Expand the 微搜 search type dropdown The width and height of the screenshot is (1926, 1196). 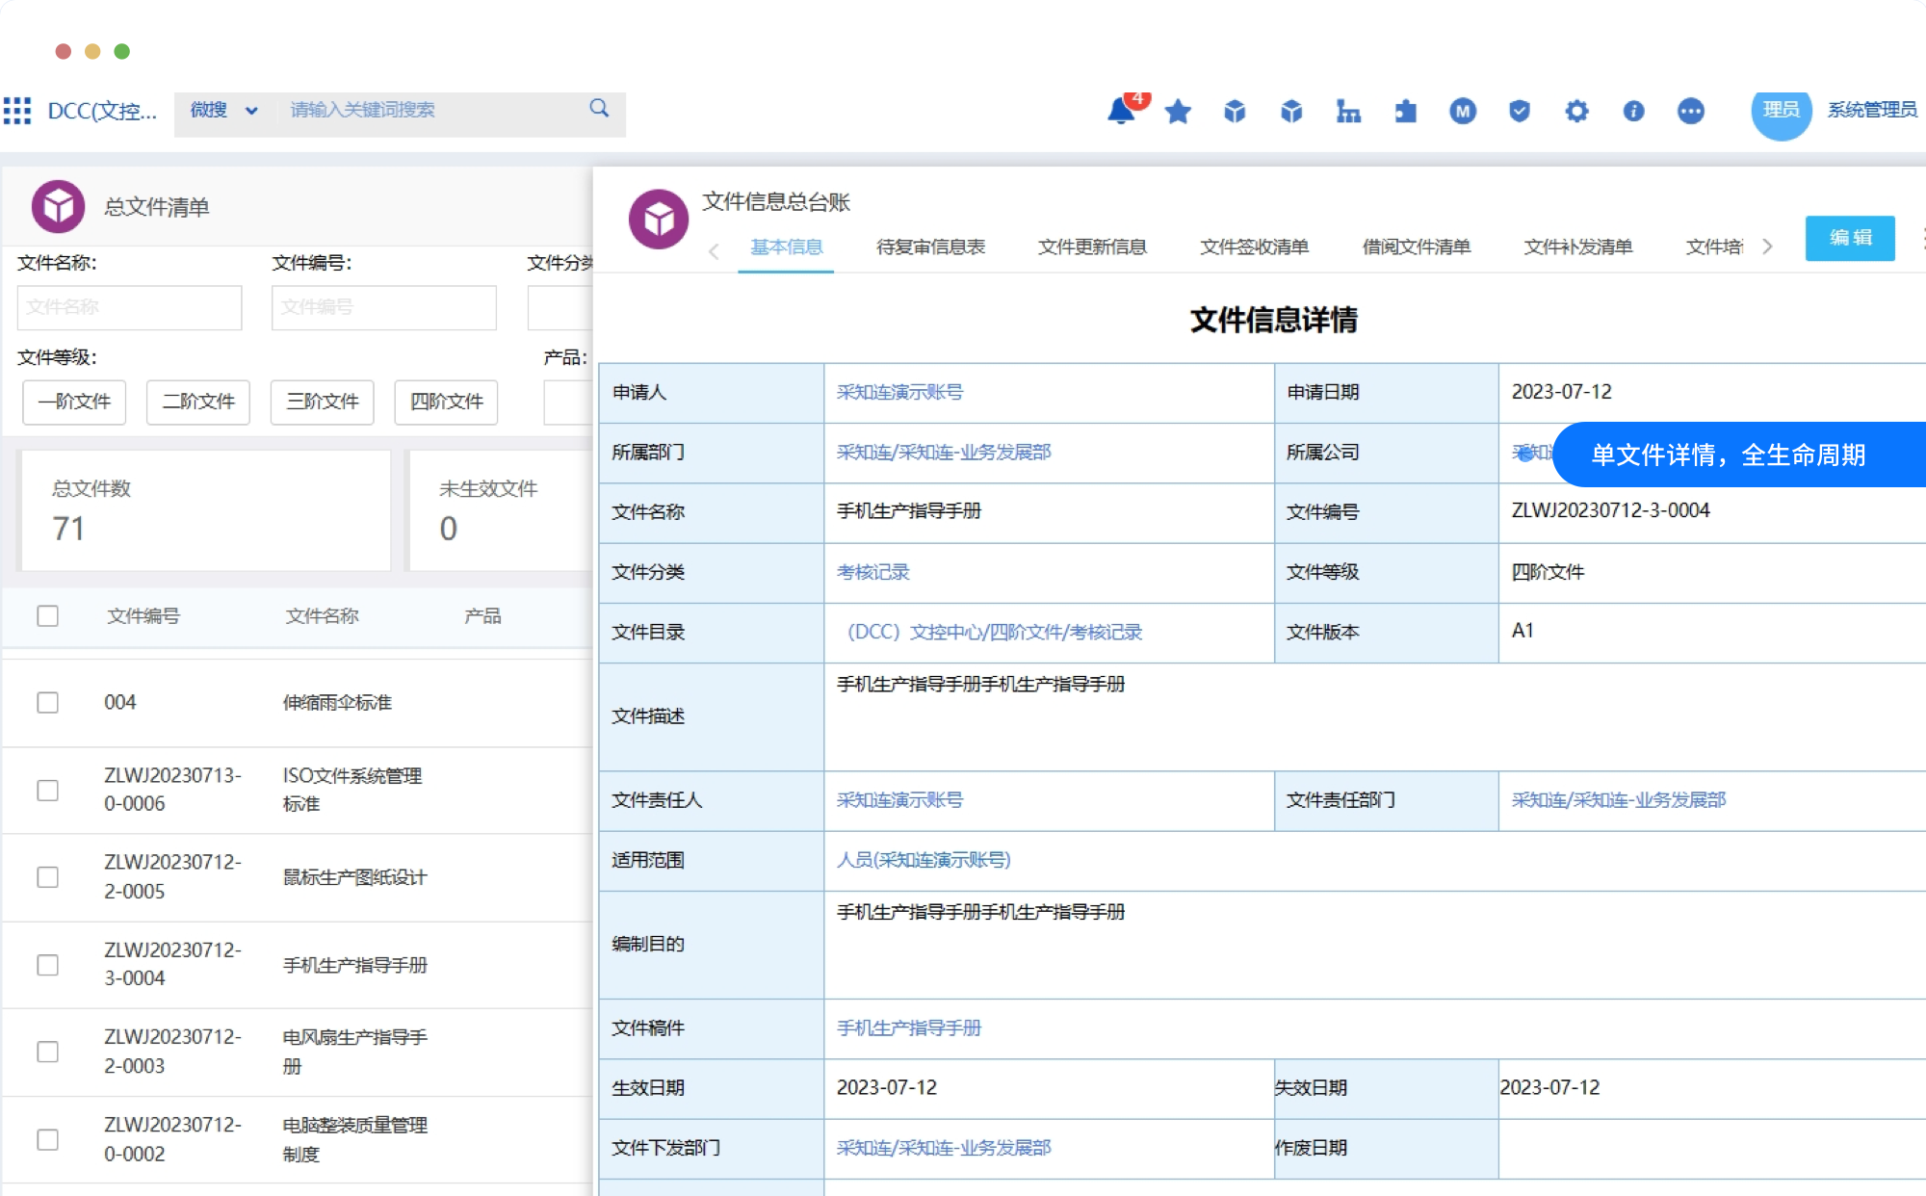223,111
